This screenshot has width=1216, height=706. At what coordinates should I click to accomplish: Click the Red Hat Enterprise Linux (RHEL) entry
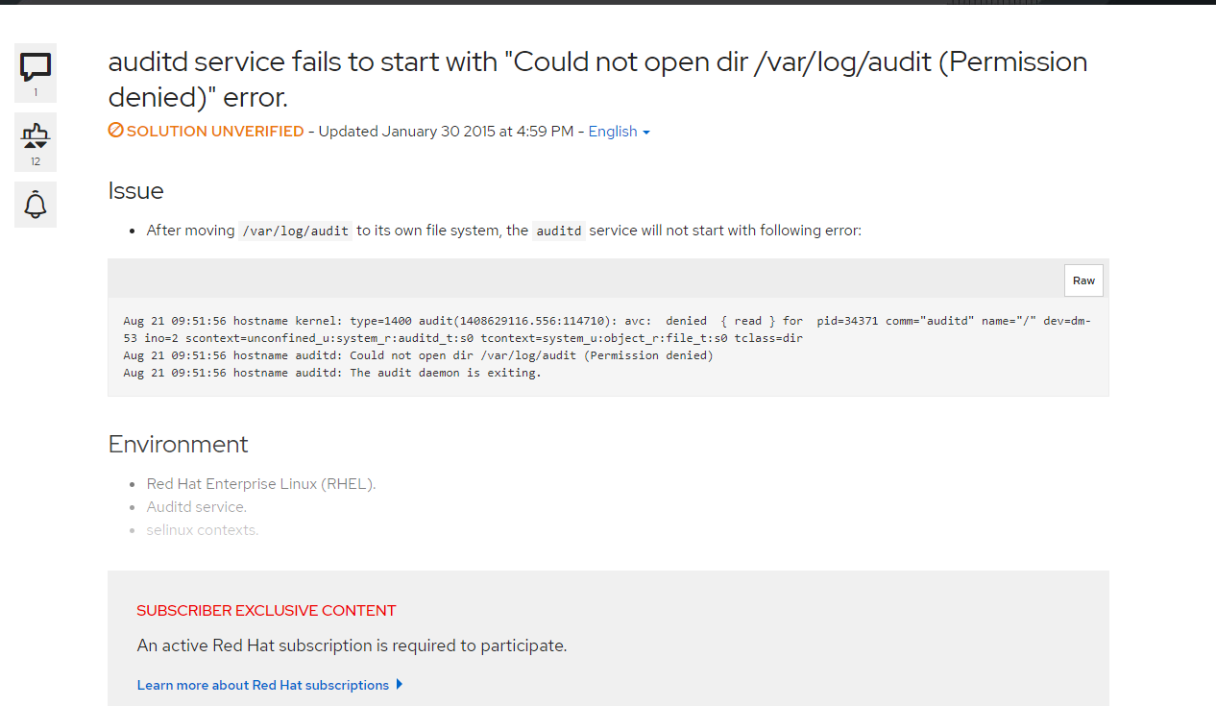tap(261, 483)
